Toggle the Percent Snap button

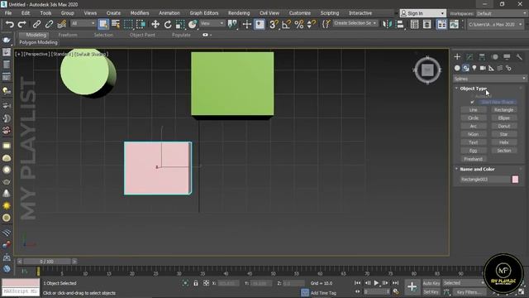point(299,24)
